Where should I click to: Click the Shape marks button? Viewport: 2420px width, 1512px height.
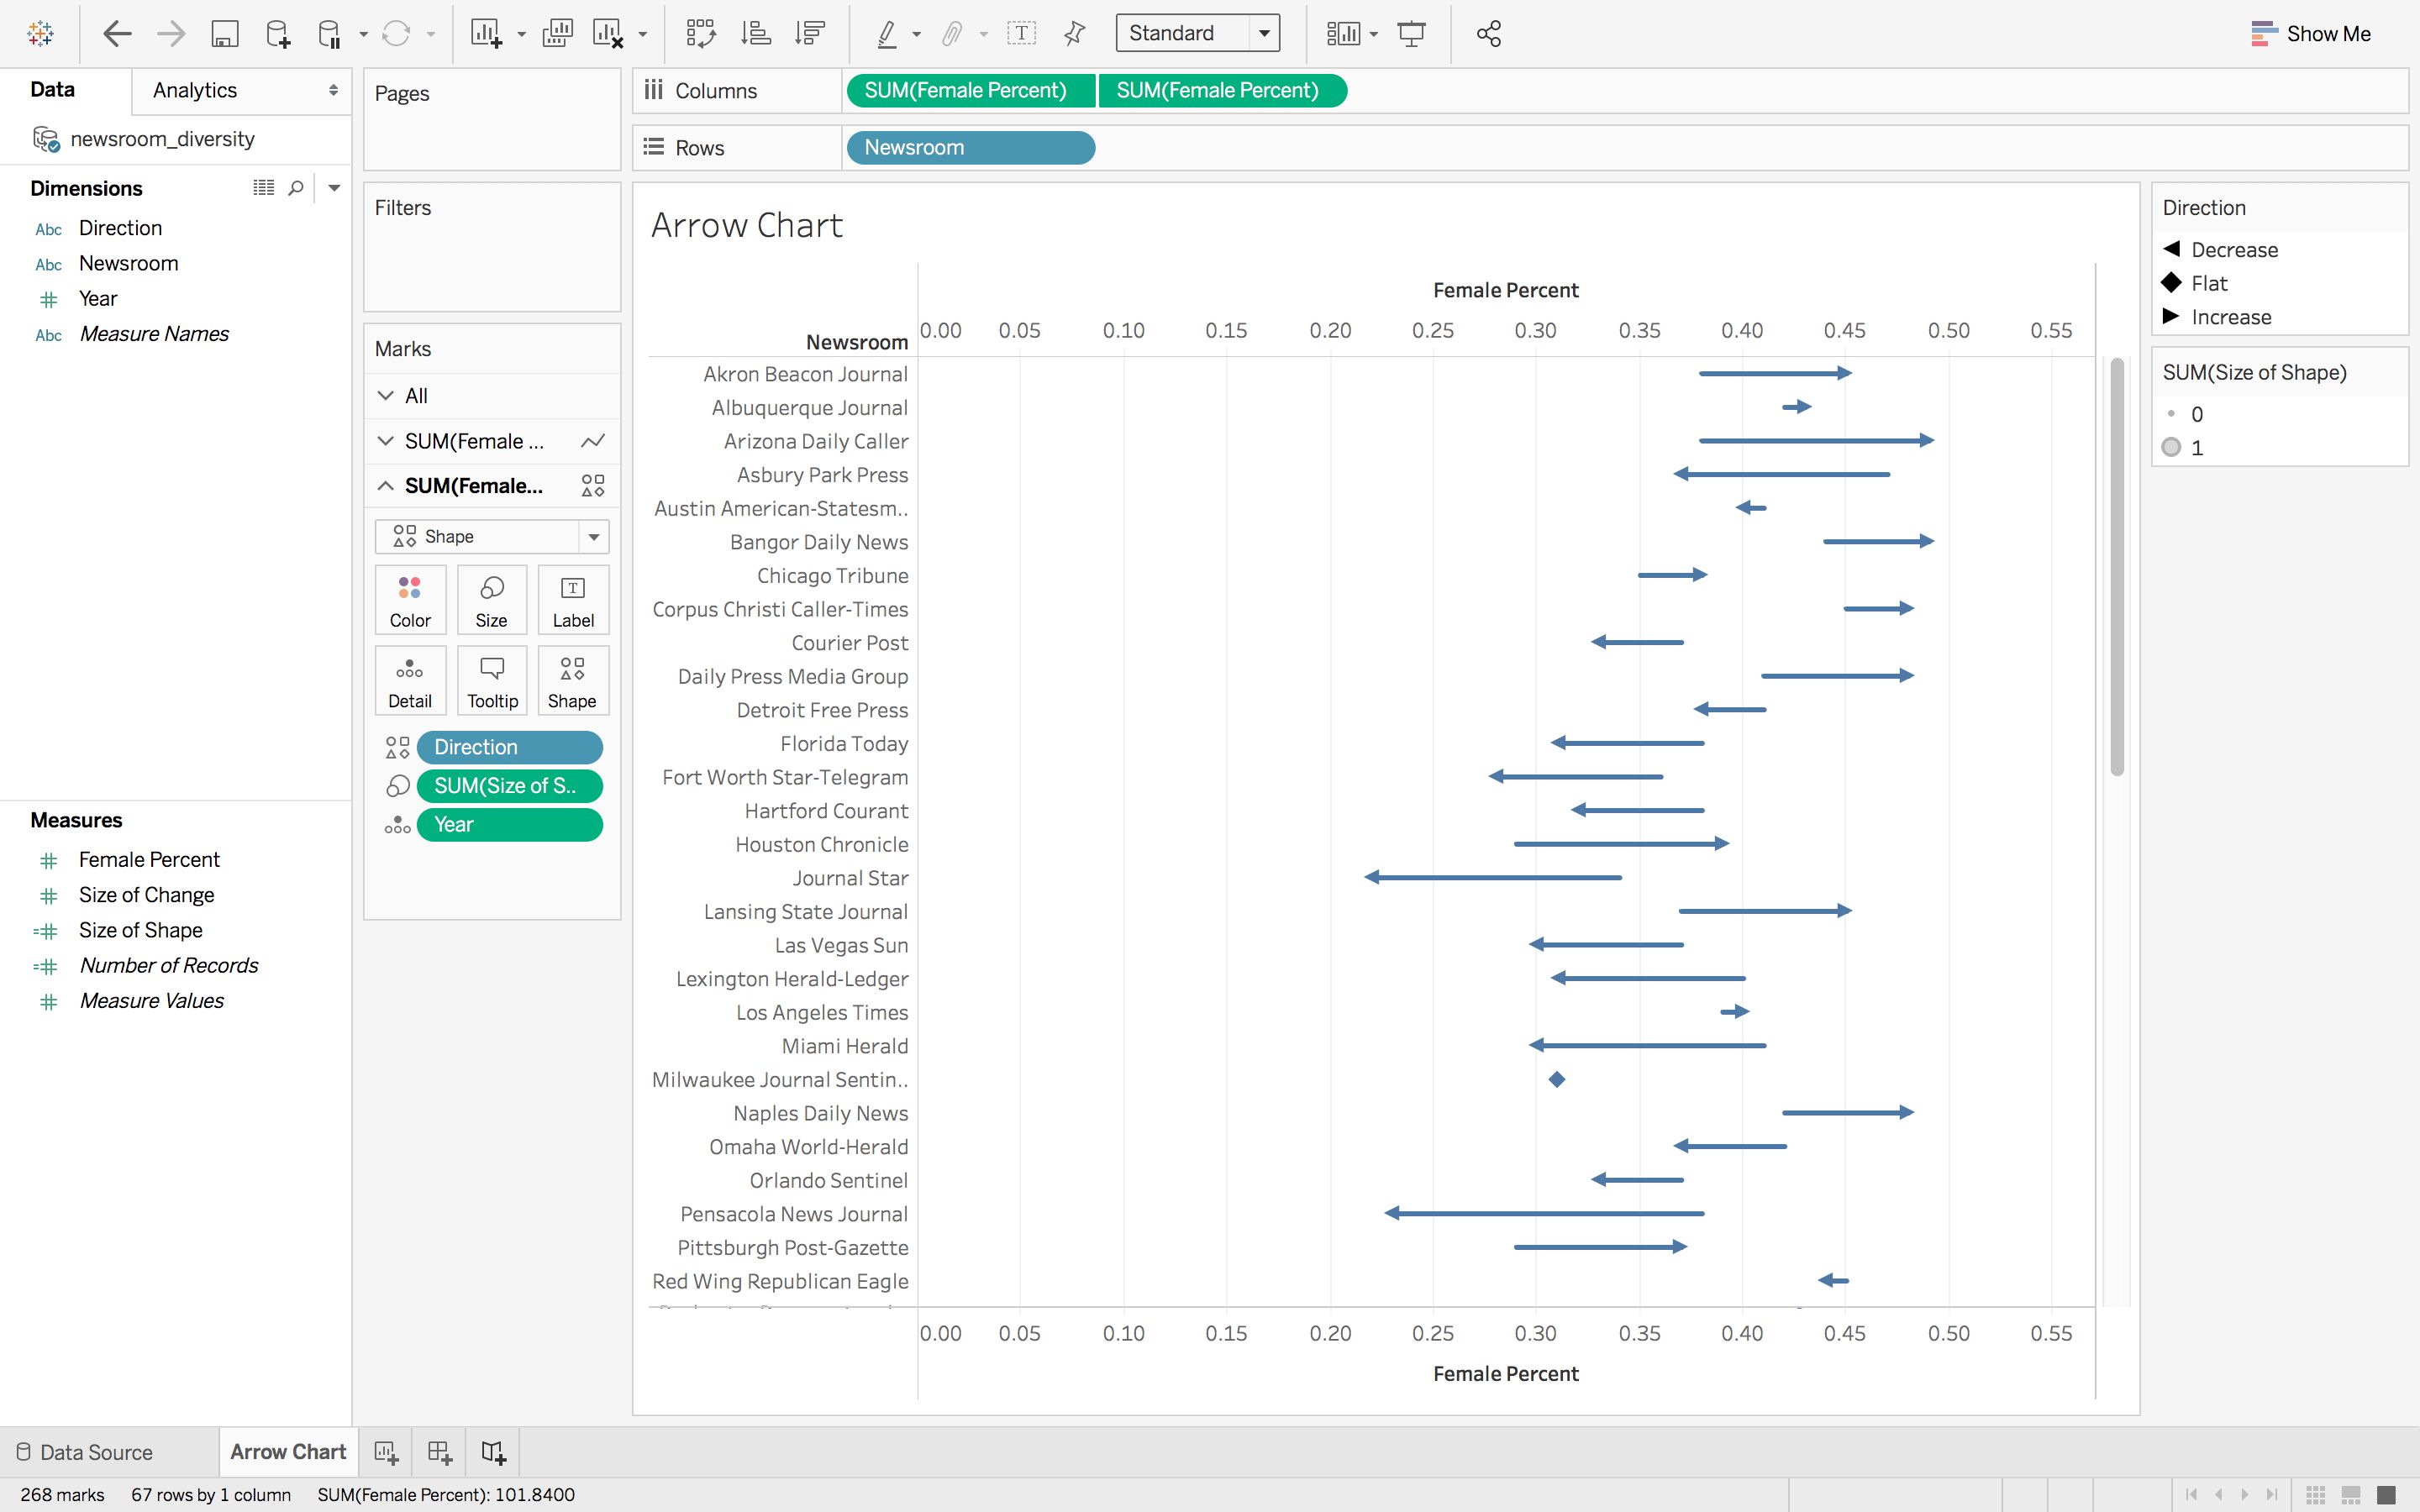573,681
